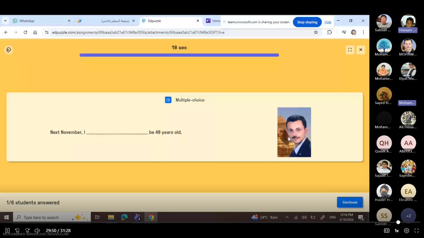Image resolution: width=424 pixels, height=238 pixels.
Task: Click the question timer progress bar
Action: click(x=179, y=55)
